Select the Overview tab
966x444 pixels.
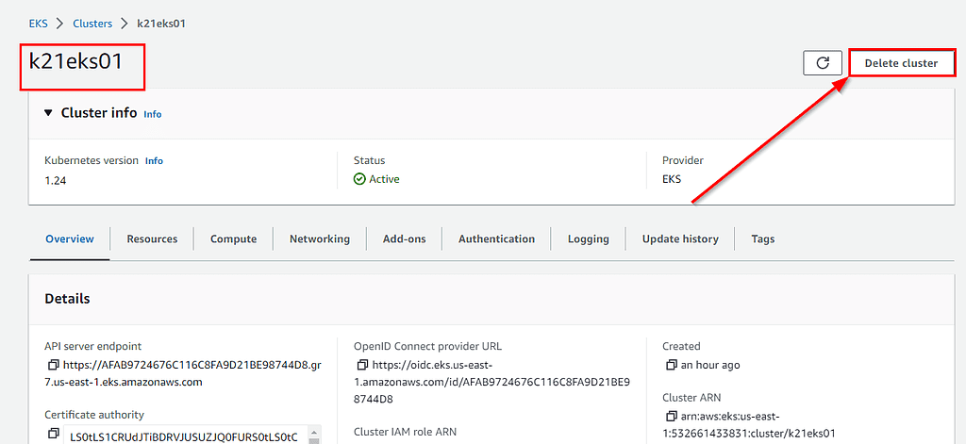[x=70, y=239]
